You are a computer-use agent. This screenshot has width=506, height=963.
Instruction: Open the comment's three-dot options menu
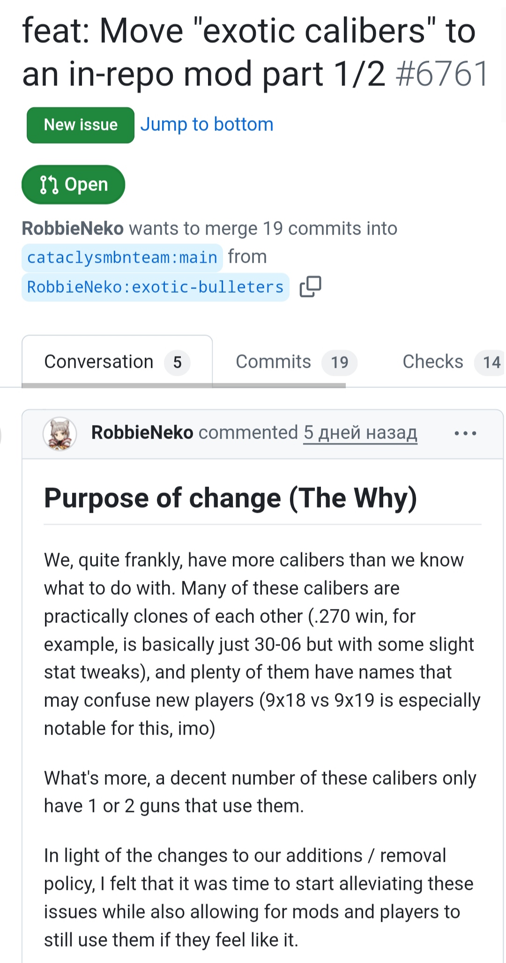[465, 433]
